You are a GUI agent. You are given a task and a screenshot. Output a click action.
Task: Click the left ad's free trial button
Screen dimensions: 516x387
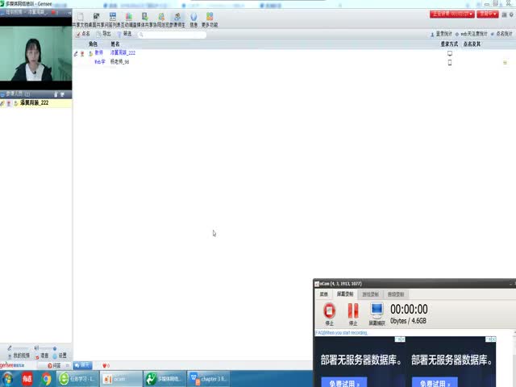coord(344,382)
